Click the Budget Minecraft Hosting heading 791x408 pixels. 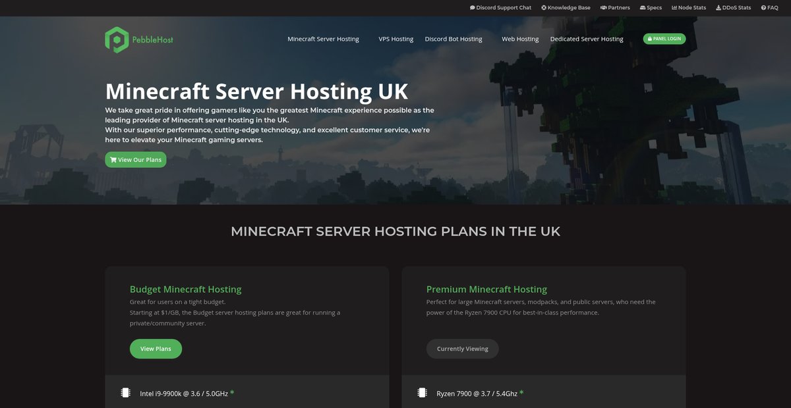(x=186, y=289)
